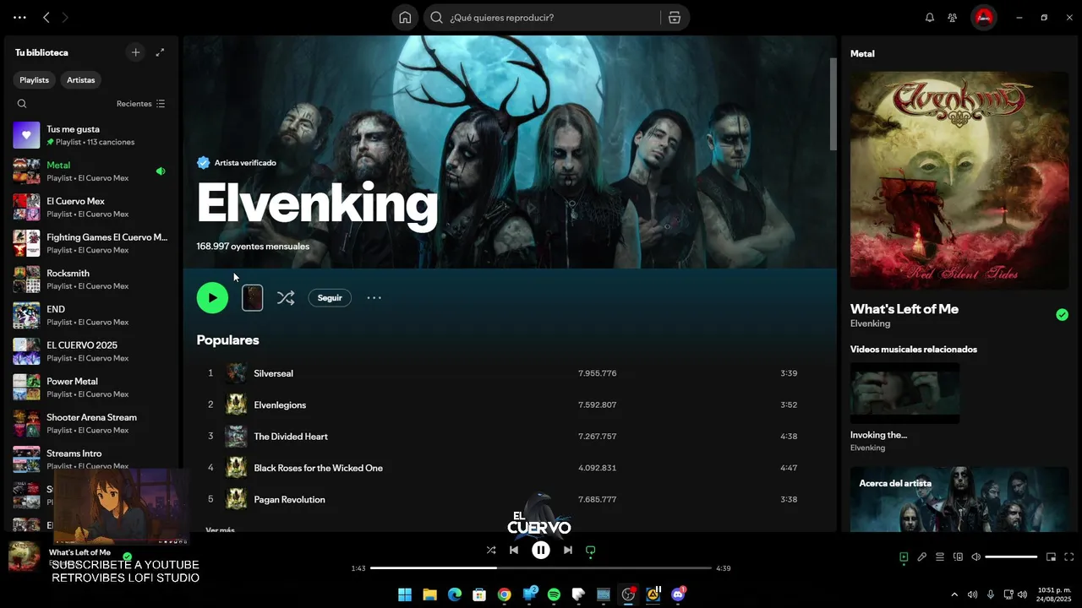
Task: Adjust the volume slider
Action: [x=1011, y=556]
